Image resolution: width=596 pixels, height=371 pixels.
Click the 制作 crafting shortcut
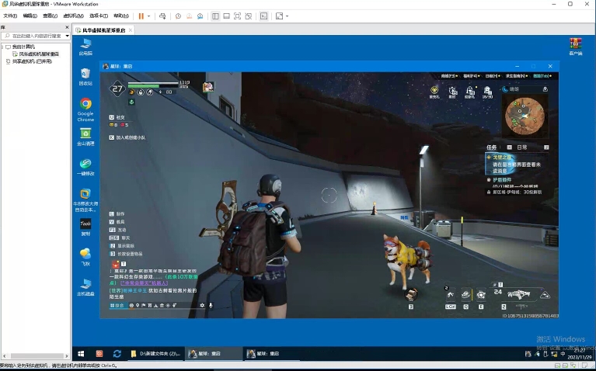pos(117,213)
